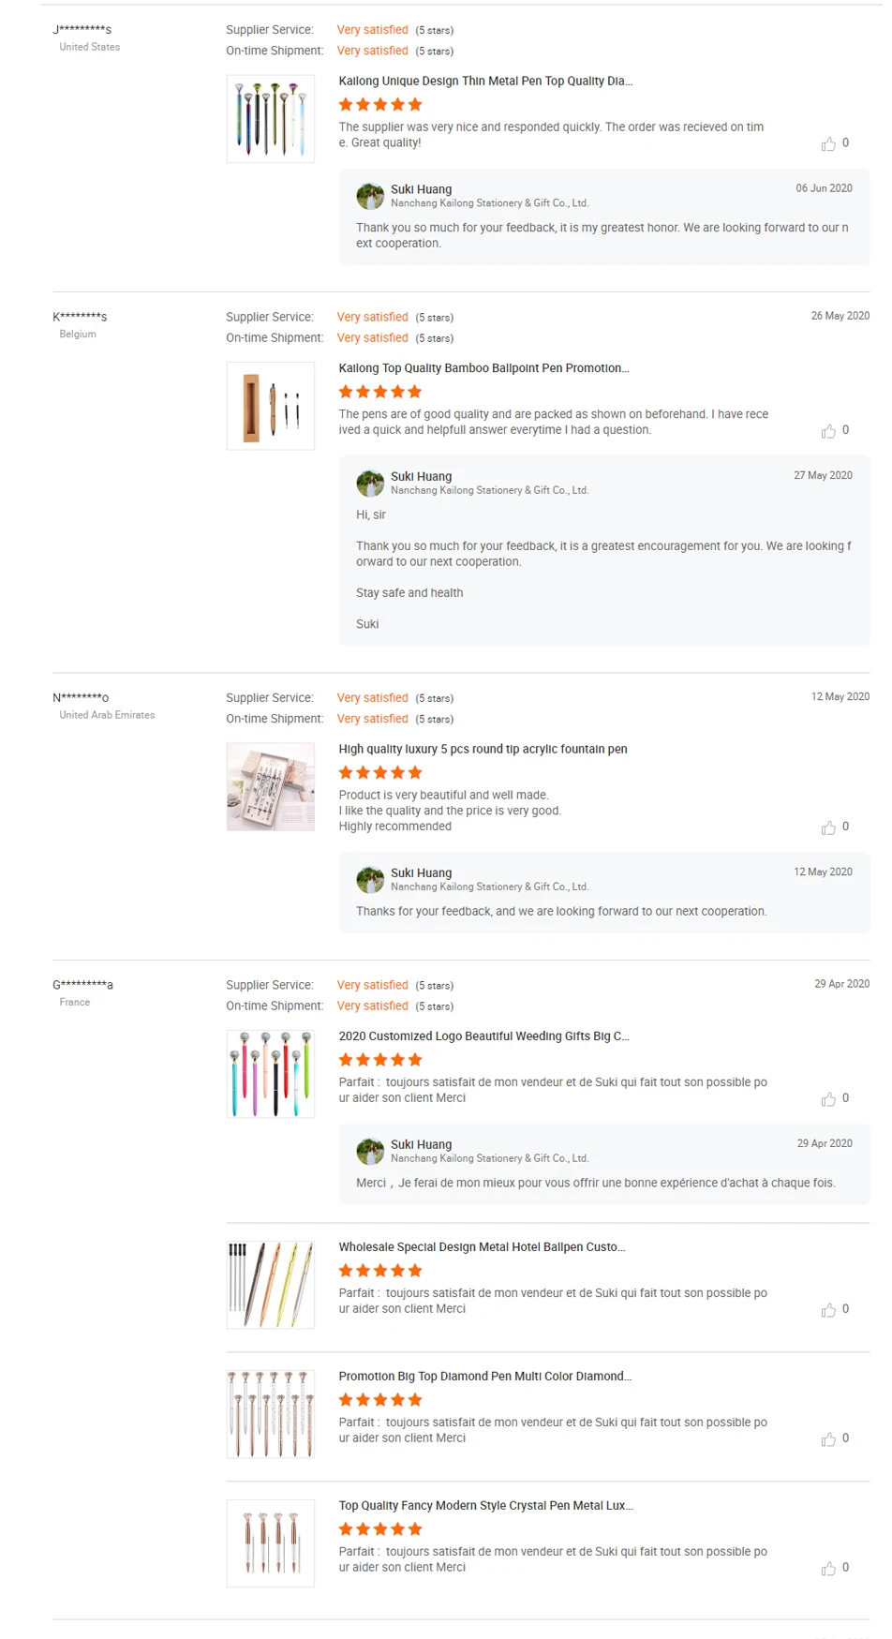View the rose gold crystal pens thumbnail
892x1639 pixels.
pyautogui.click(x=271, y=1543)
